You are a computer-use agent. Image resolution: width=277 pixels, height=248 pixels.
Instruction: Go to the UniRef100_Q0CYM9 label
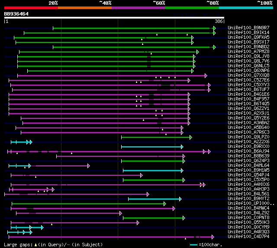coord(248,227)
